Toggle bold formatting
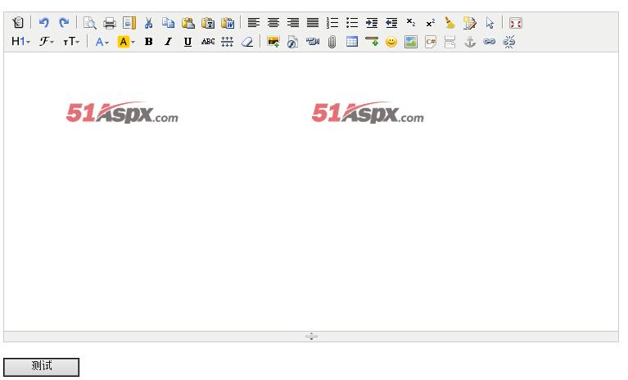 148,42
